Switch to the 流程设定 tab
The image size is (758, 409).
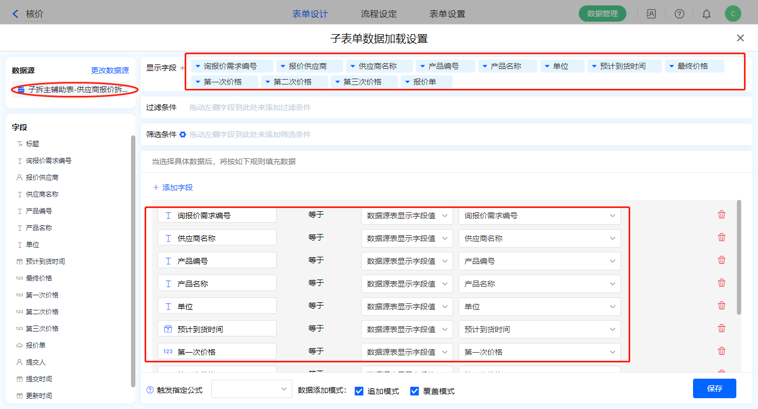coord(378,14)
